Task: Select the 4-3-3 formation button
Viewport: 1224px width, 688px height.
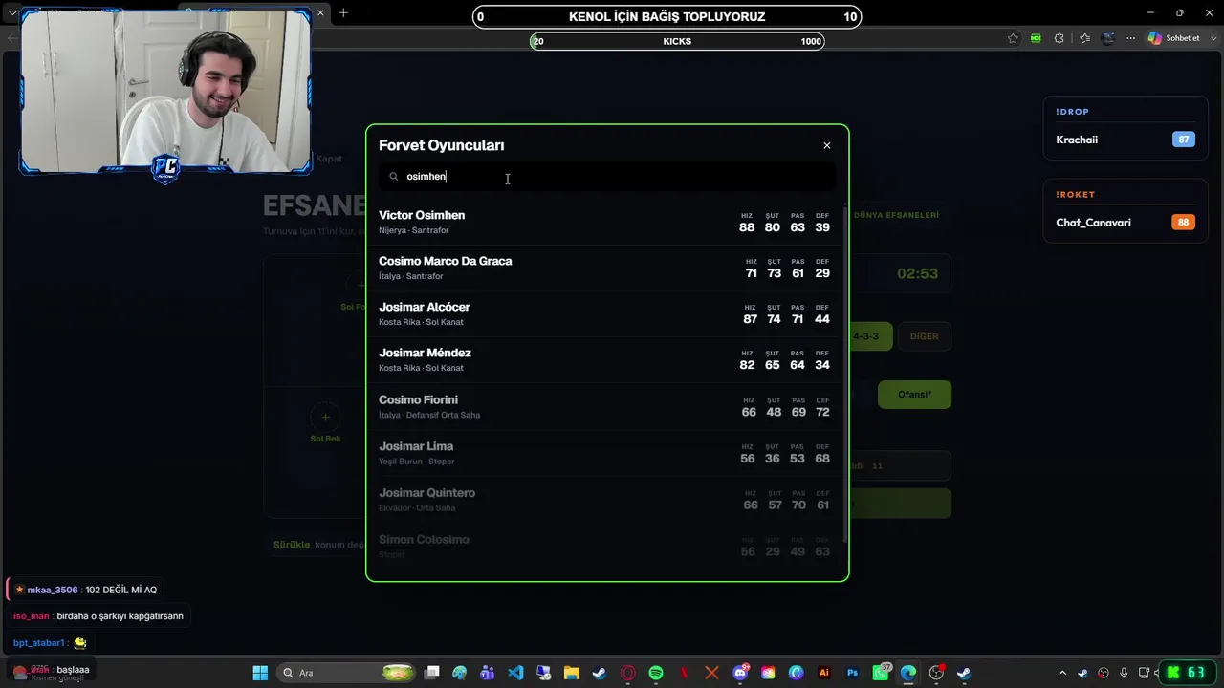Action: click(870, 336)
